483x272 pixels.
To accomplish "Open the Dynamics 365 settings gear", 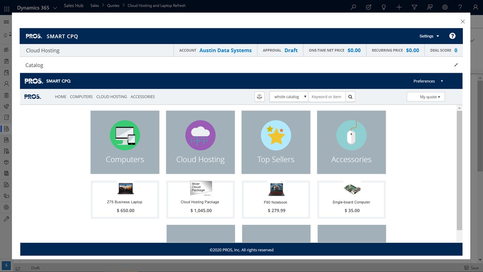I will coord(445,7).
